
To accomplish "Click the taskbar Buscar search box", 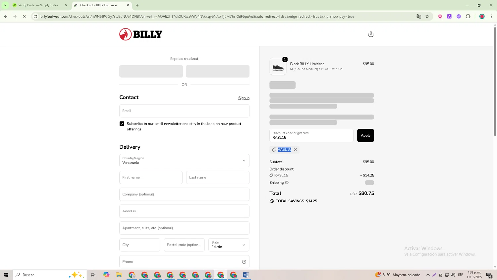I will click(x=50, y=275).
